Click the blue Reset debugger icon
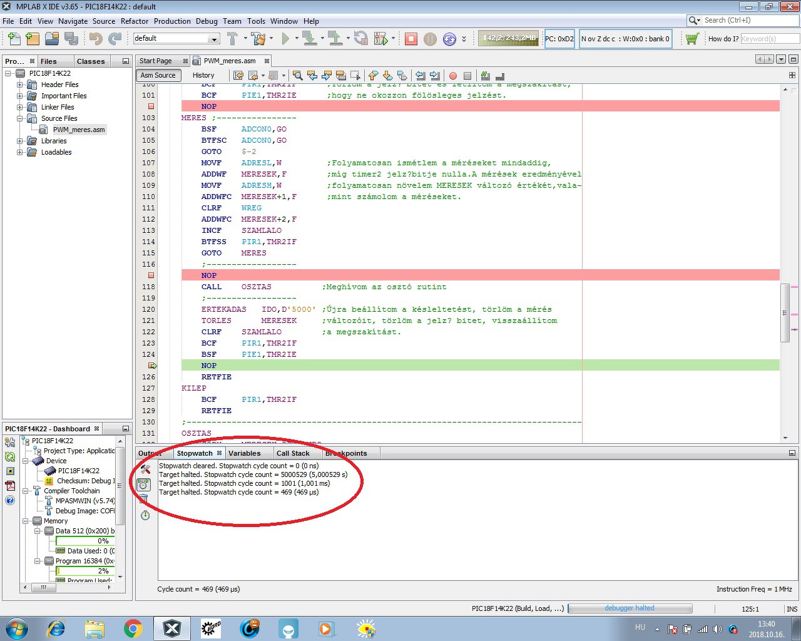 pyautogui.click(x=449, y=39)
